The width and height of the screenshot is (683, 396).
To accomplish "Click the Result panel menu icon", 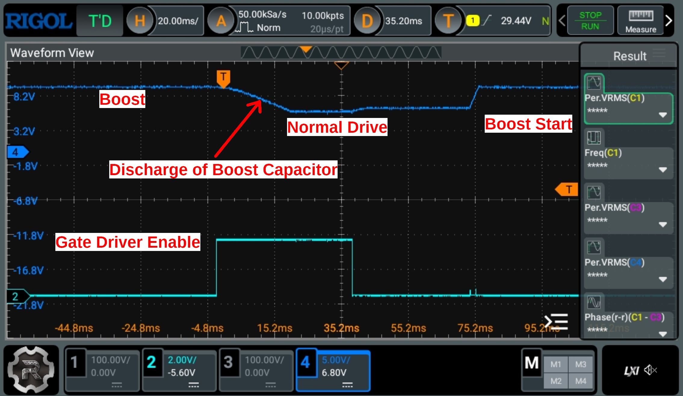I will pyautogui.click(x=659, y=53).
